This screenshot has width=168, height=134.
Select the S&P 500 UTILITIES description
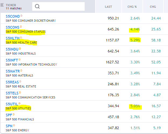pos(18,108)
